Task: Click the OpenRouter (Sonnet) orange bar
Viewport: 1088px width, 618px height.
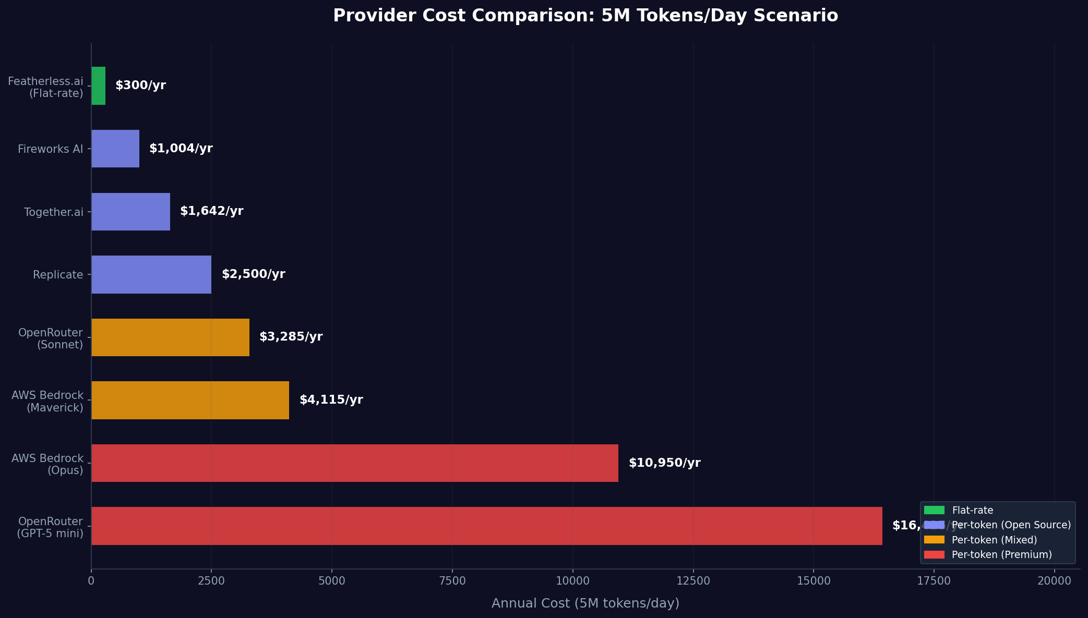Action: tap(170, 338)
